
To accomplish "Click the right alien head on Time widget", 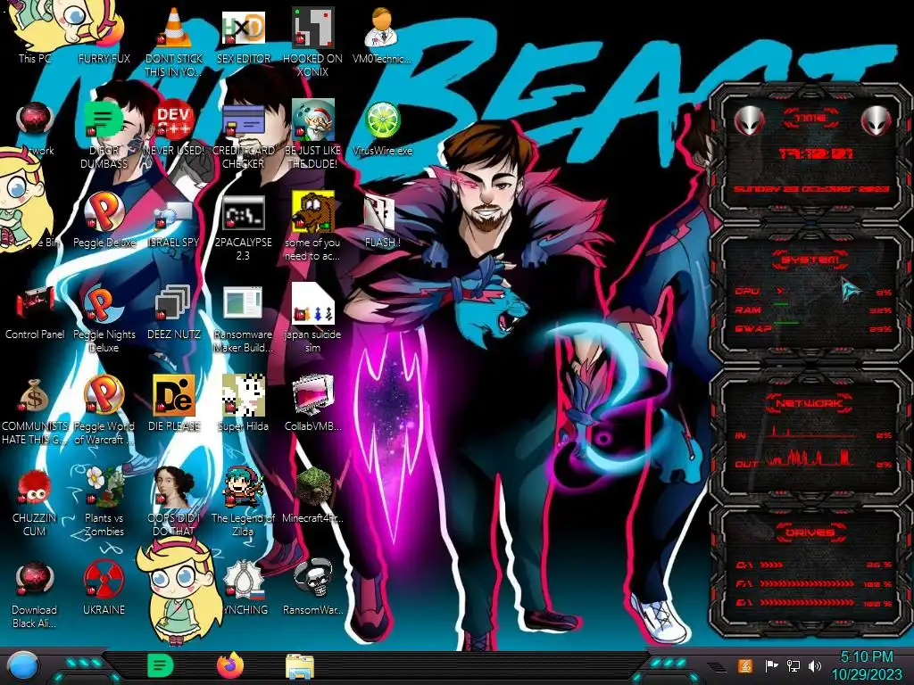I will (877, 120).
